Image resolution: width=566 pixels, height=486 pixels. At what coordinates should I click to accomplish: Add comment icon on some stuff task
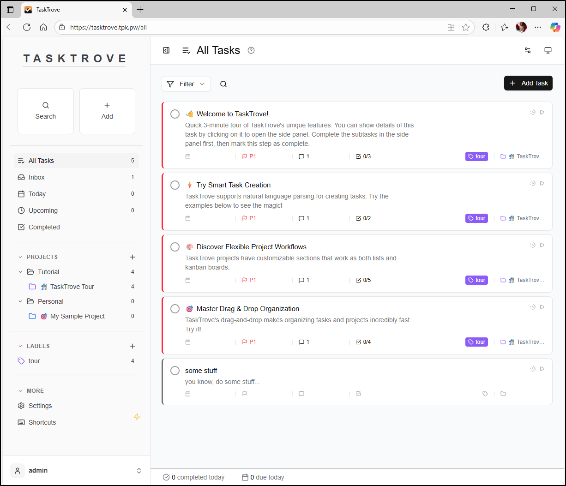tap(301, 394)
